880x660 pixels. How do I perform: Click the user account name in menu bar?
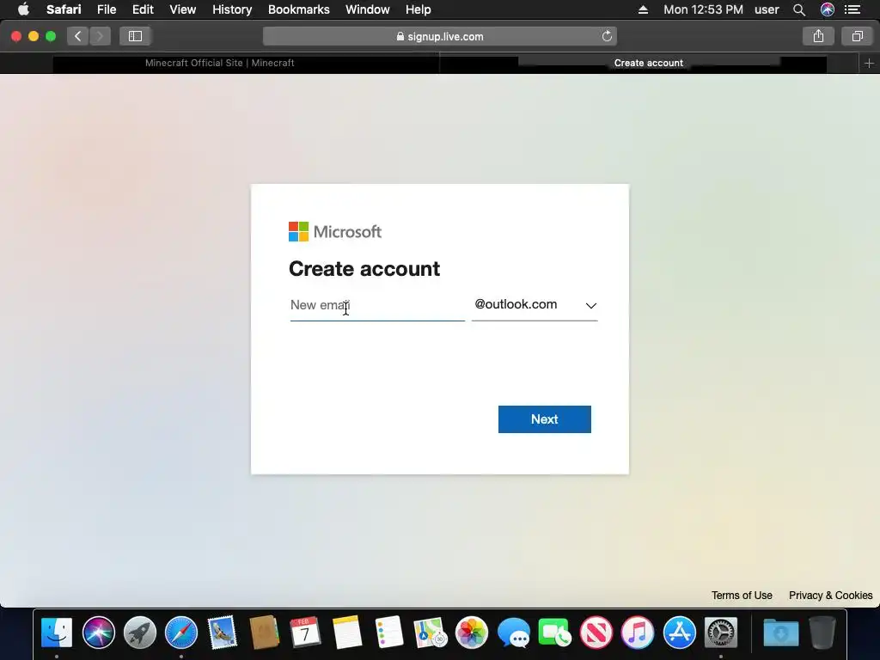click(767, 9)
